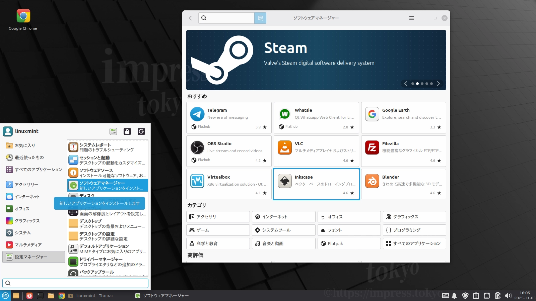Jump to the fifth banner page dot
This screenshot has width=536, height=301.
pyautogui.click(x=431, y=84)
